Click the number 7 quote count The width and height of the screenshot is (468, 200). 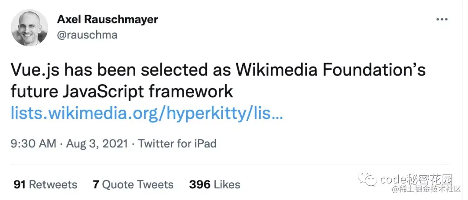(96, 185)
